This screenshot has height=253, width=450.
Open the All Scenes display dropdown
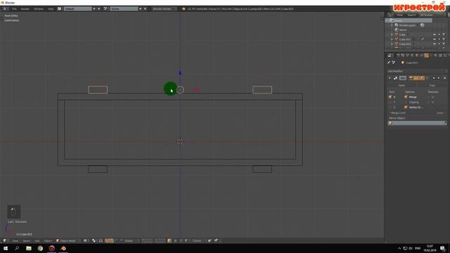coord(428,15)
